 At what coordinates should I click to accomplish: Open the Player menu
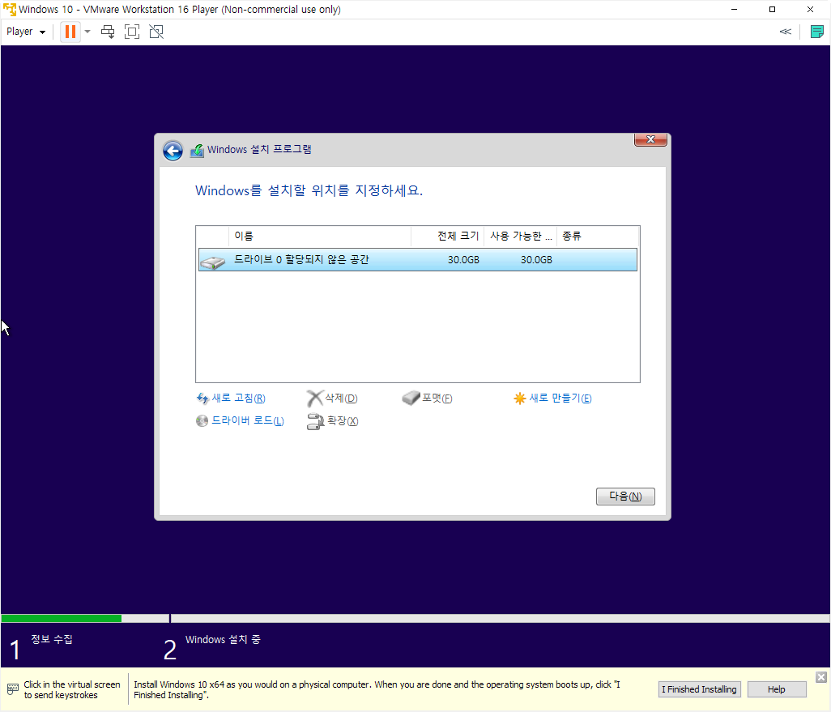tap(25, 32)
